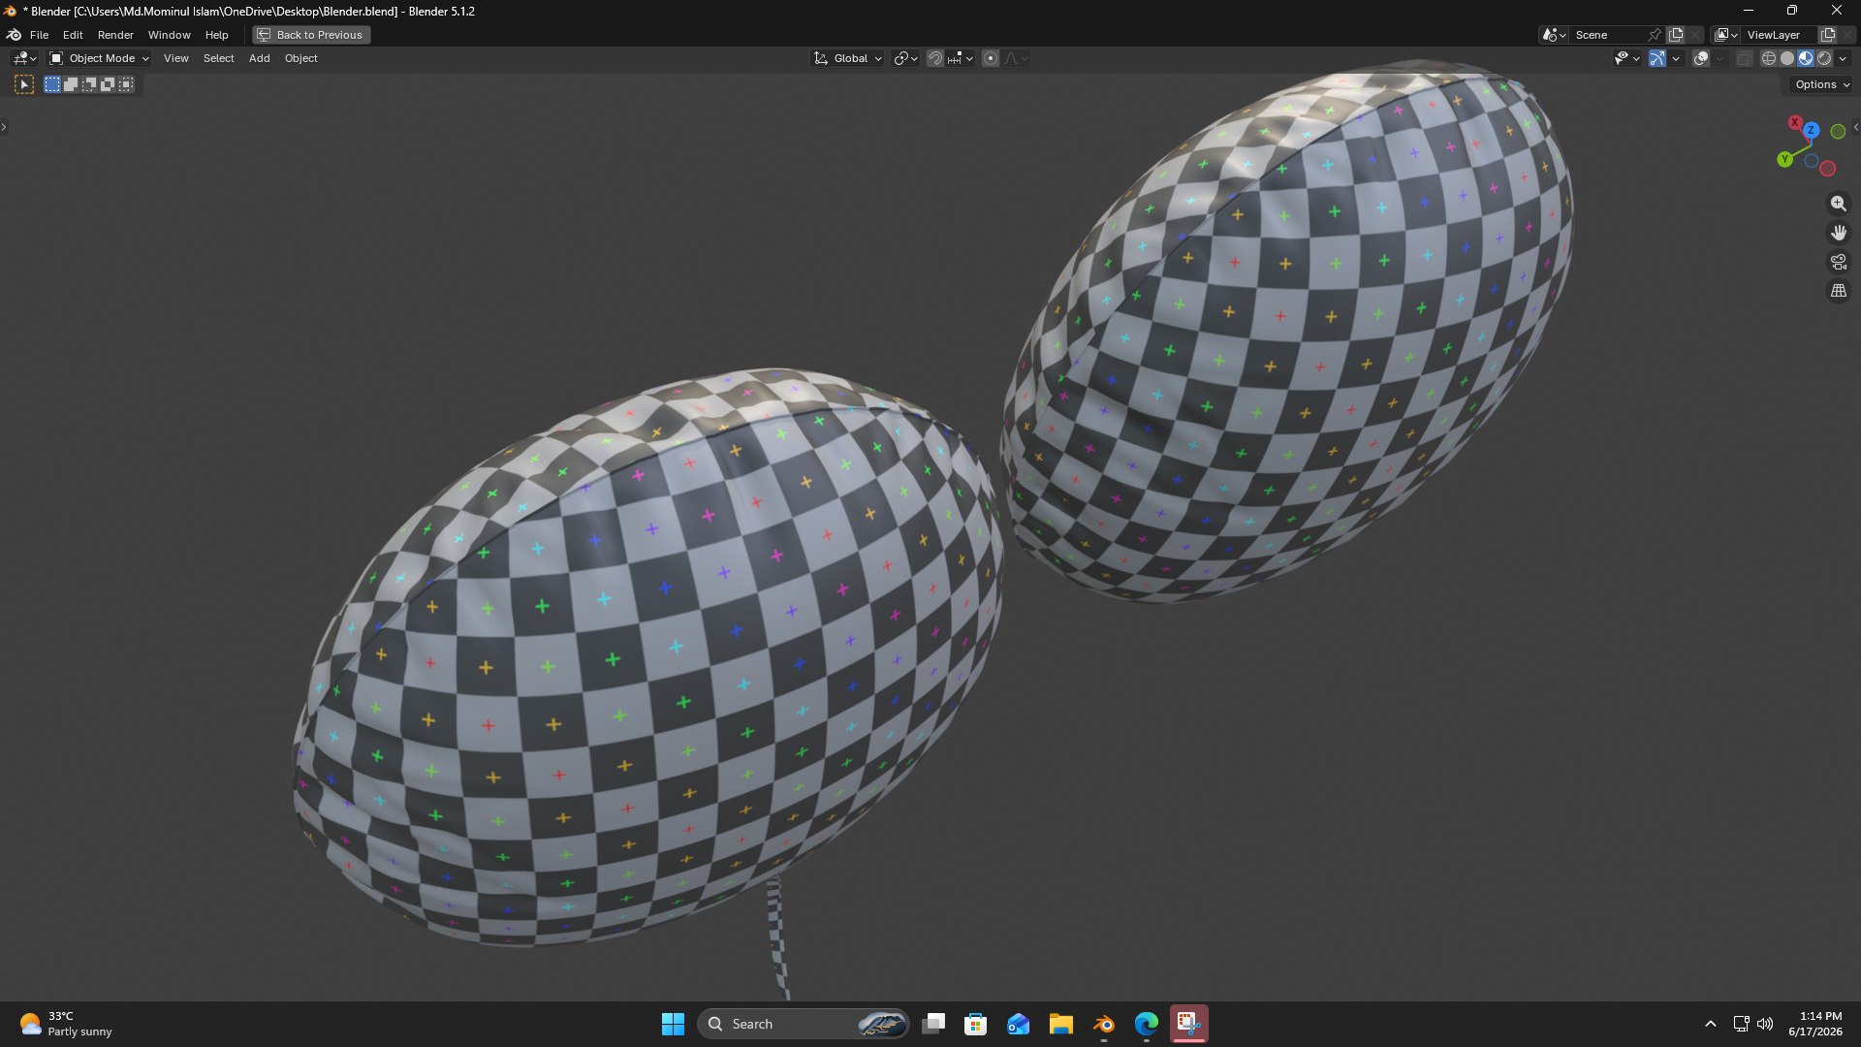
Task: Click the negative Y axis gizmo circle
Action: pos(1838,131)
